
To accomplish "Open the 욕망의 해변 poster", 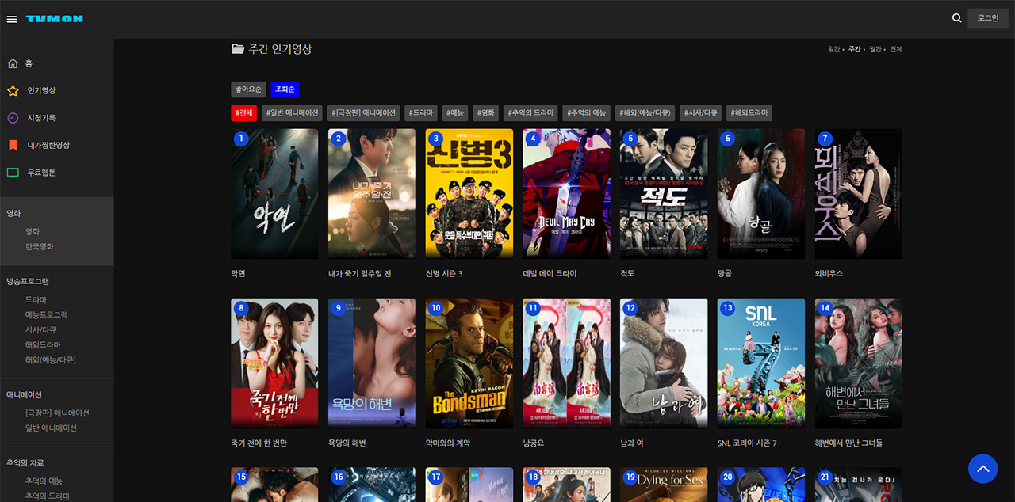I will point(372,363).
